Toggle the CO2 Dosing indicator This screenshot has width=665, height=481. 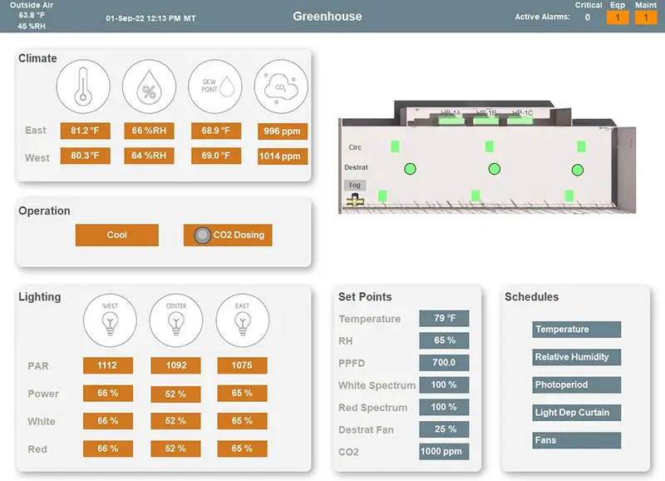click(x=202, y=236)
